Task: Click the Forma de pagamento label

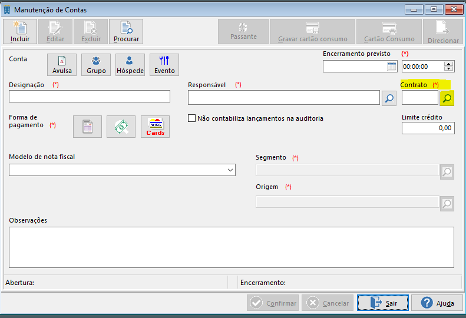Action: pyautogui.click(x=26, y=121)
